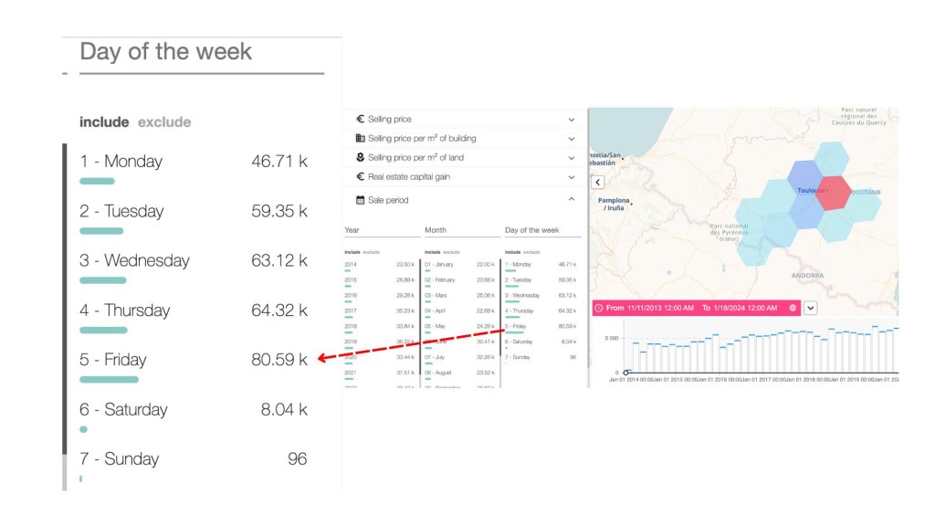
Task: Click 1 - Monday in the enlarged day list
Action: (121, 162)
